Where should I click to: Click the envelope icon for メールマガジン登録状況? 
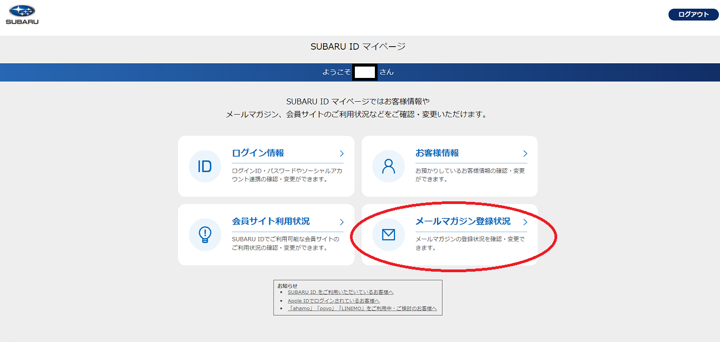click(x=388, y=234)
